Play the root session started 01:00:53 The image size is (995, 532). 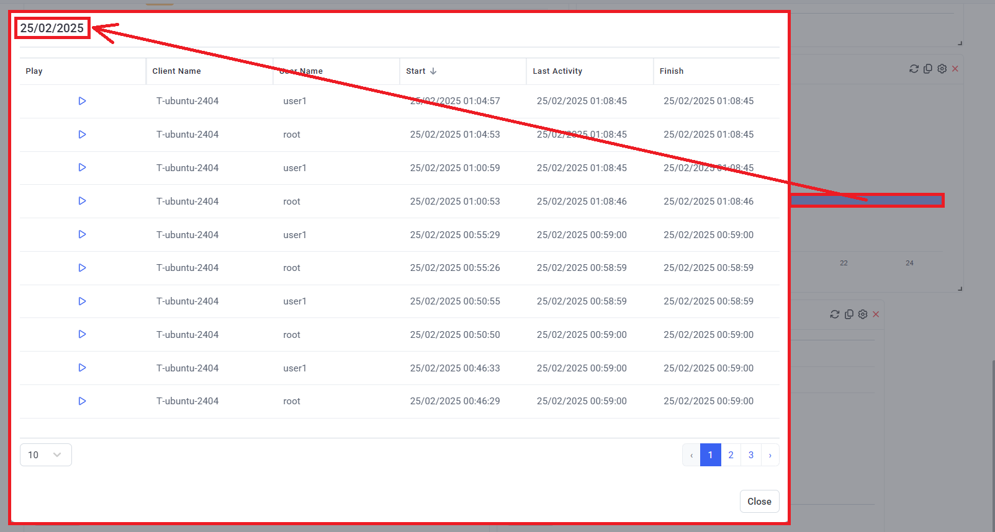click(82, 201)
